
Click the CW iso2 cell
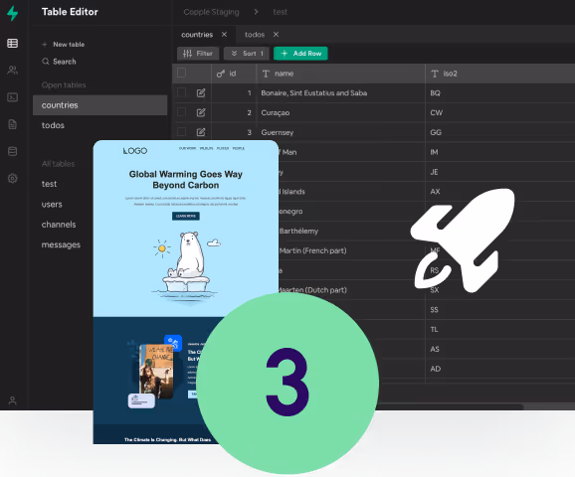coord(500,112)
